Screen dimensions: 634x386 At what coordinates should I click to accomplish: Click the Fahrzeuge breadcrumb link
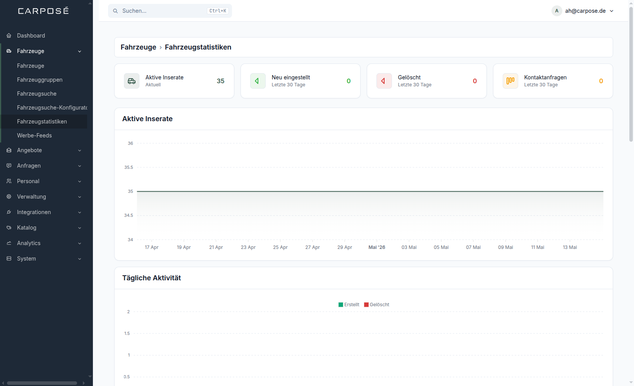tap(138, 47)
